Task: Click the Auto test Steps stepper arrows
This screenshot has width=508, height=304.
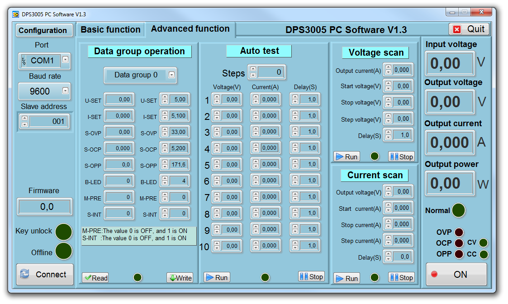Action: pyautogui.click(x=253, y=72)
